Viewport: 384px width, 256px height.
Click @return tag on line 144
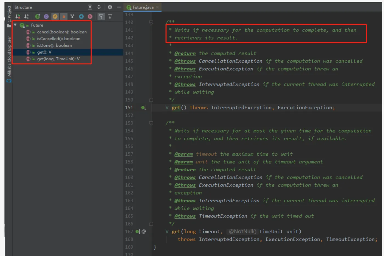185,53
